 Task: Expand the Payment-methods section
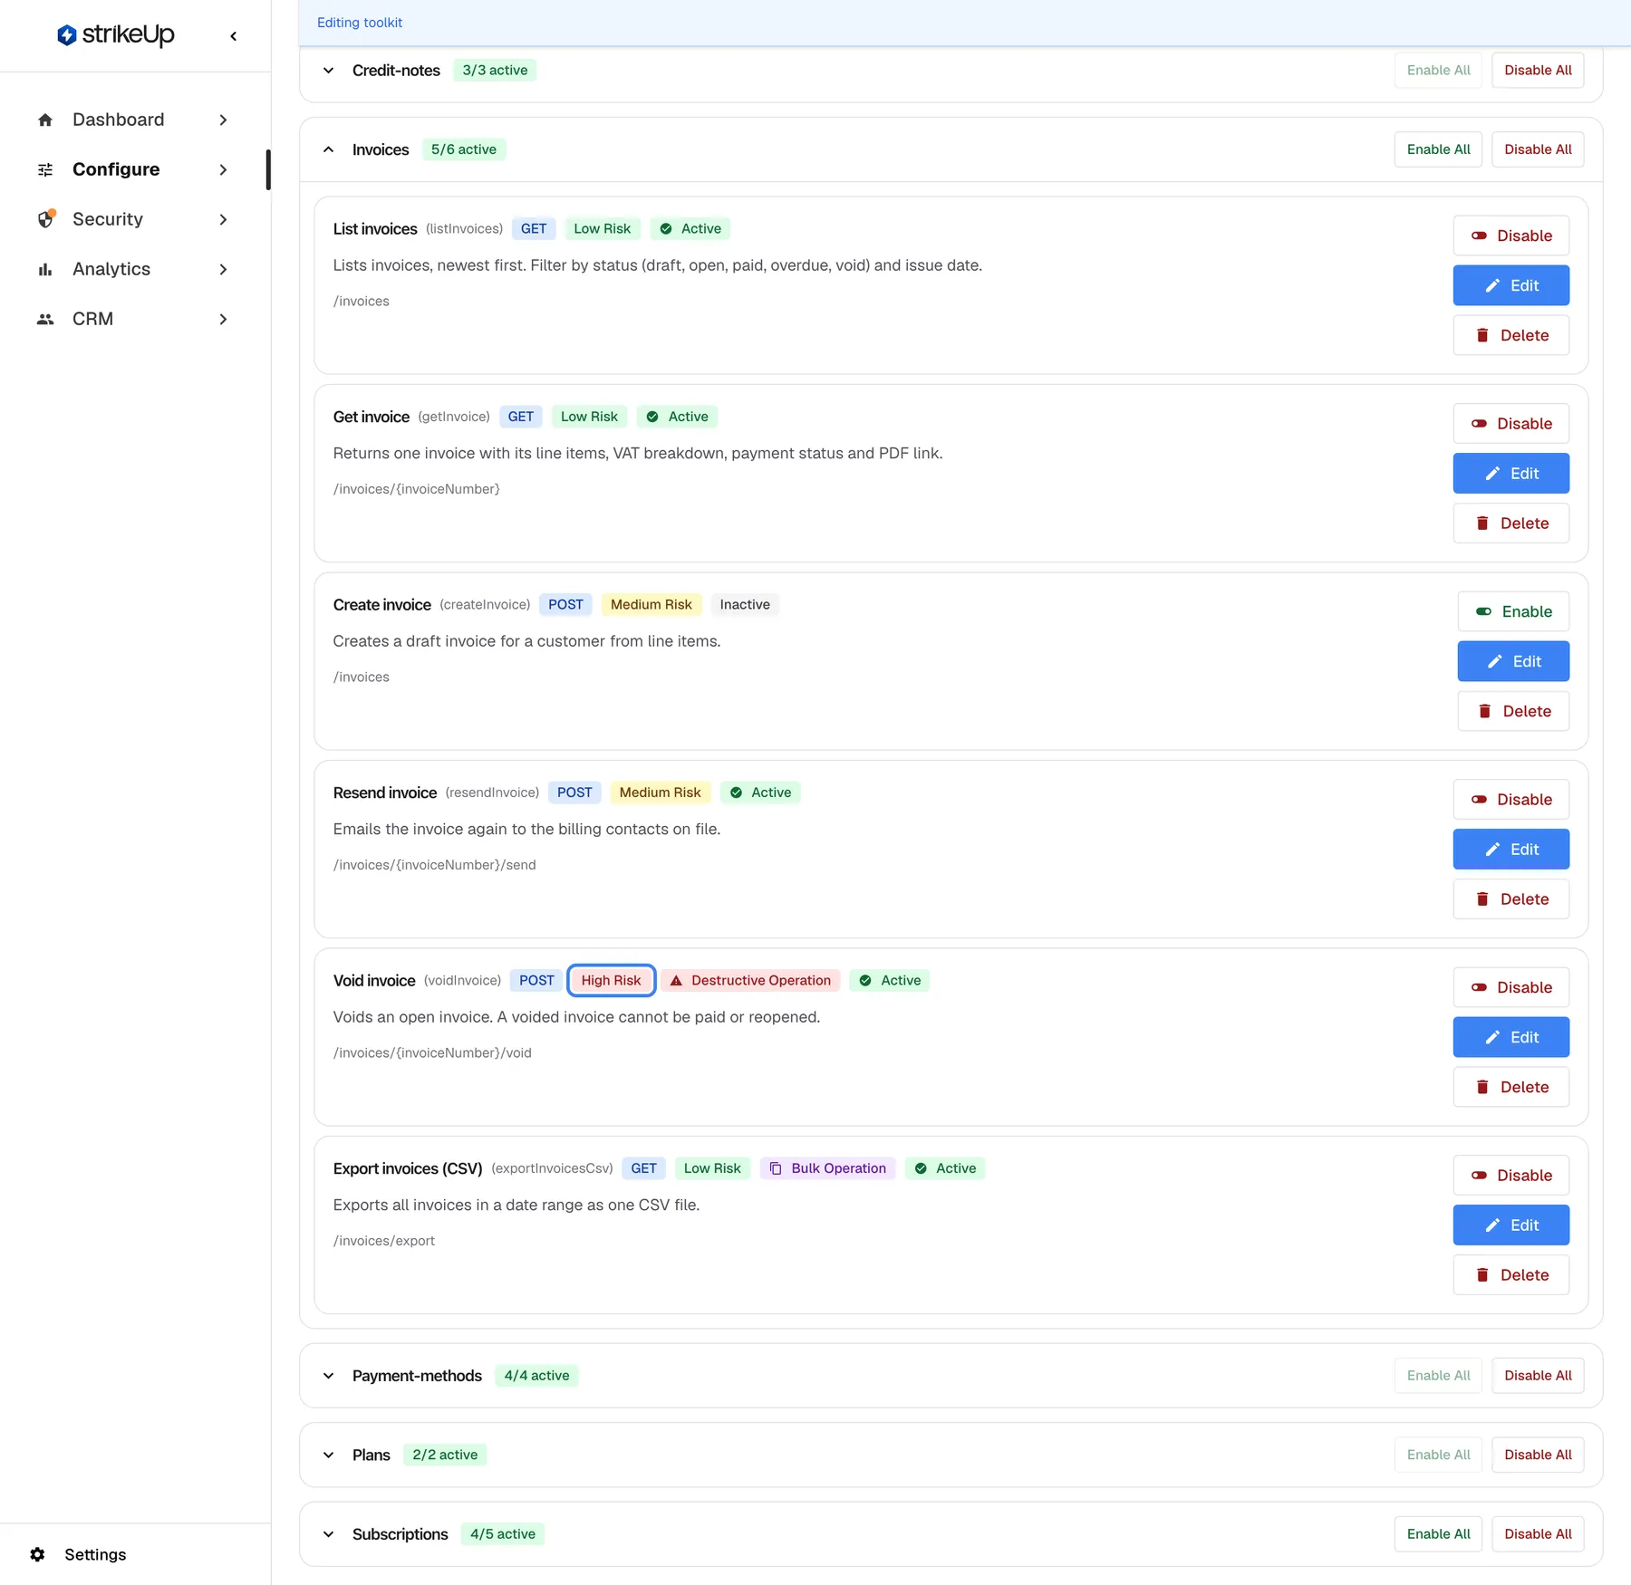[329, 1376]
